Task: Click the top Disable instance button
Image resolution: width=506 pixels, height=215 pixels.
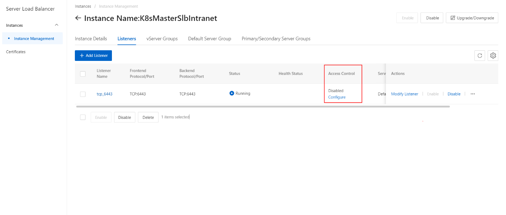Action: click(x=432, y=18)
